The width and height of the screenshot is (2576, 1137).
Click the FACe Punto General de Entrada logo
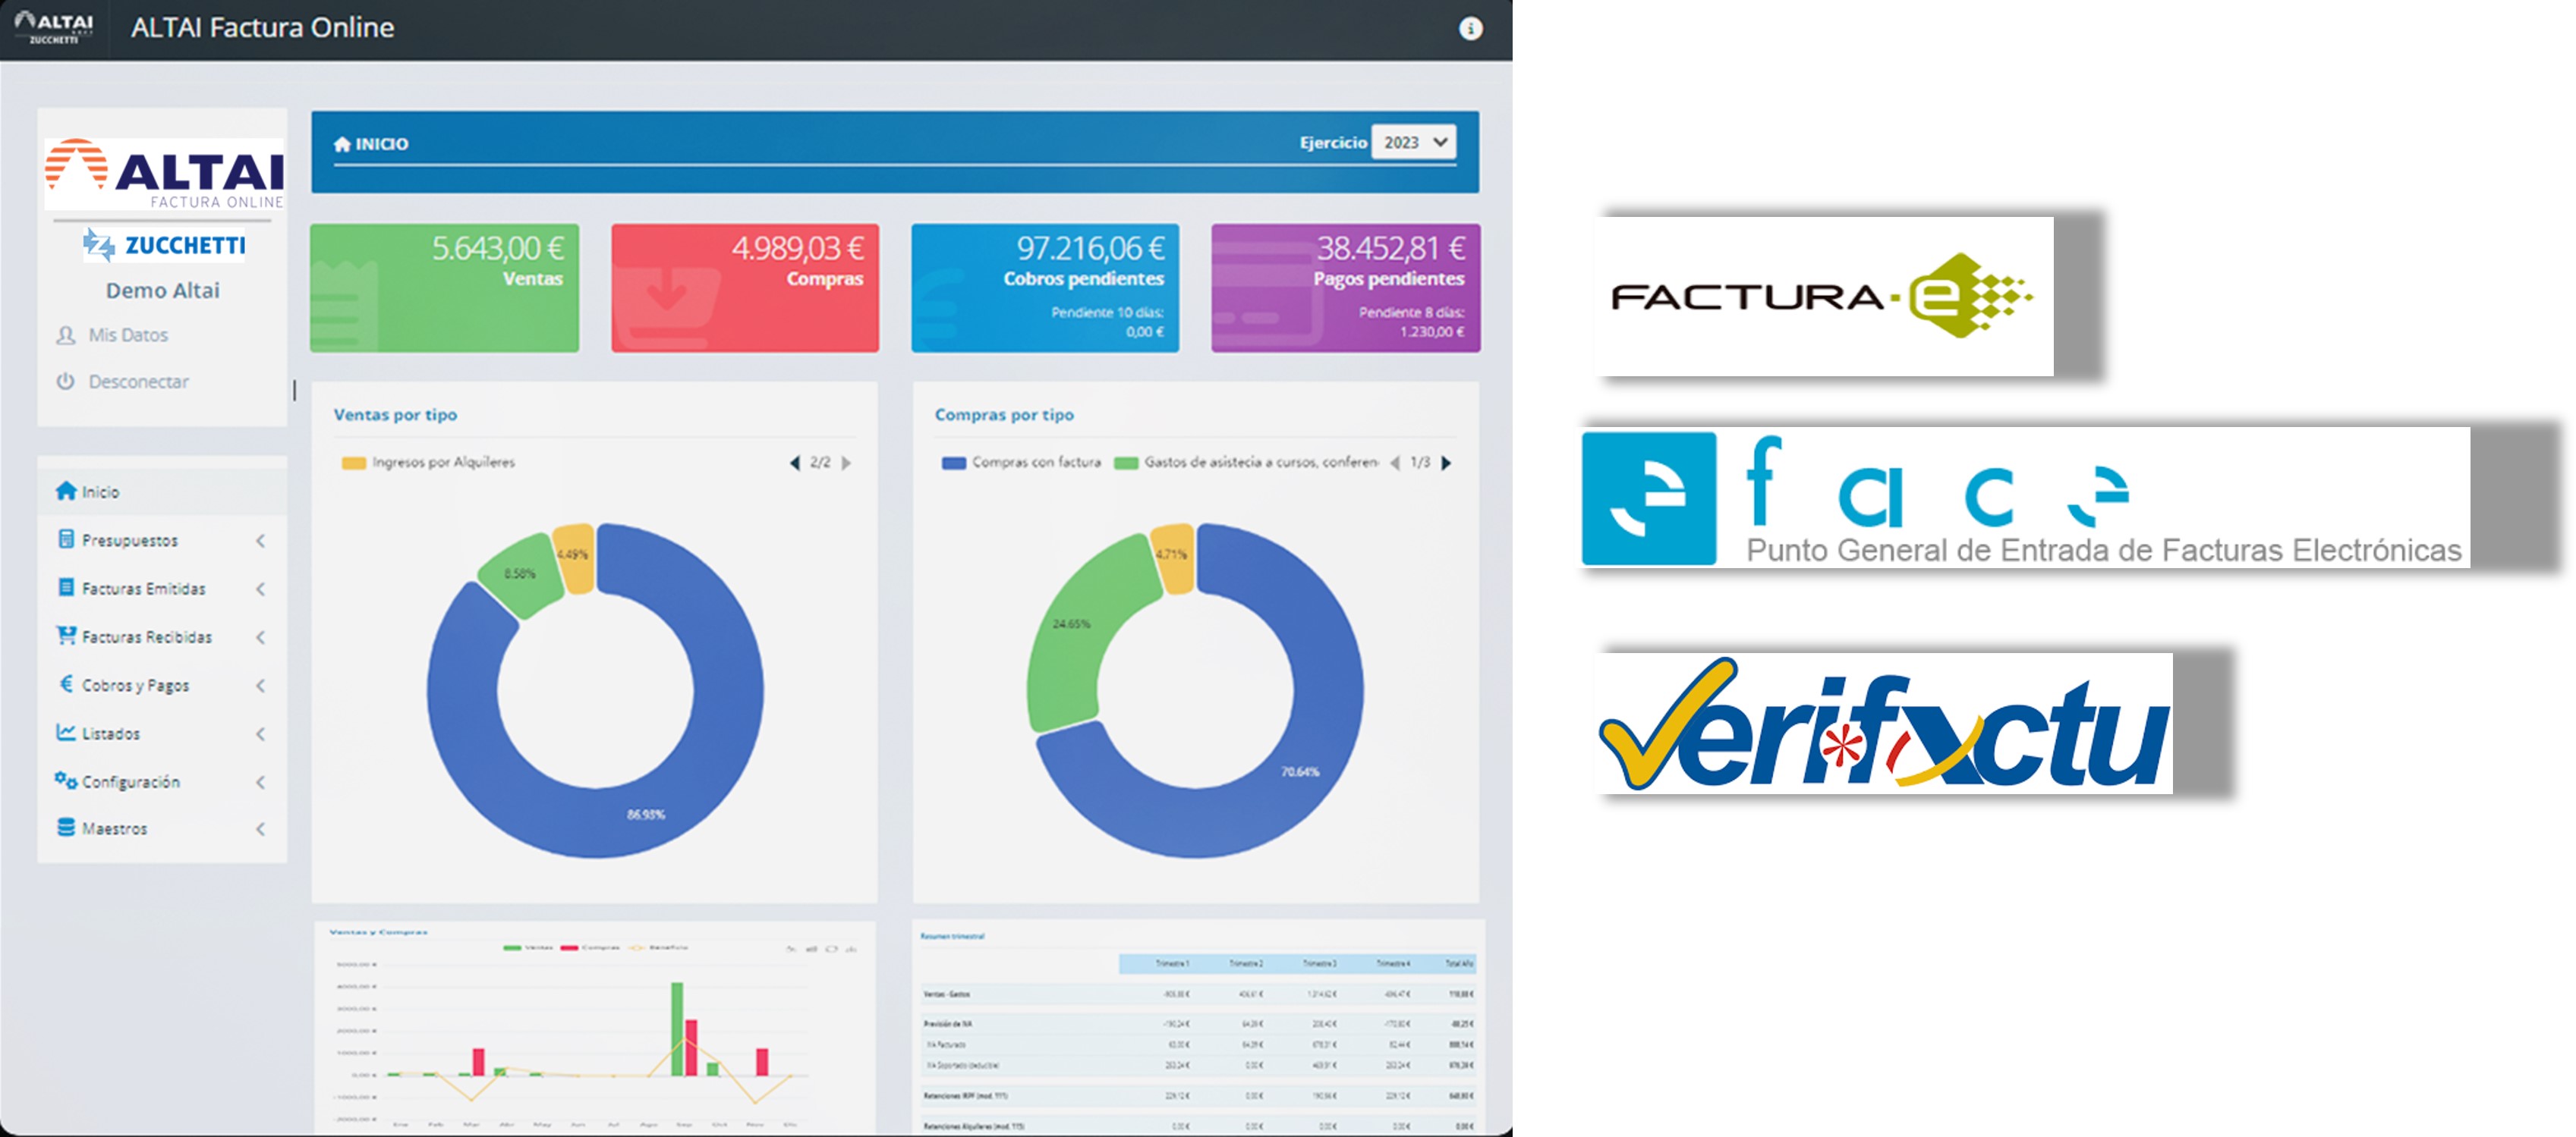click(x=2026, y=498)
